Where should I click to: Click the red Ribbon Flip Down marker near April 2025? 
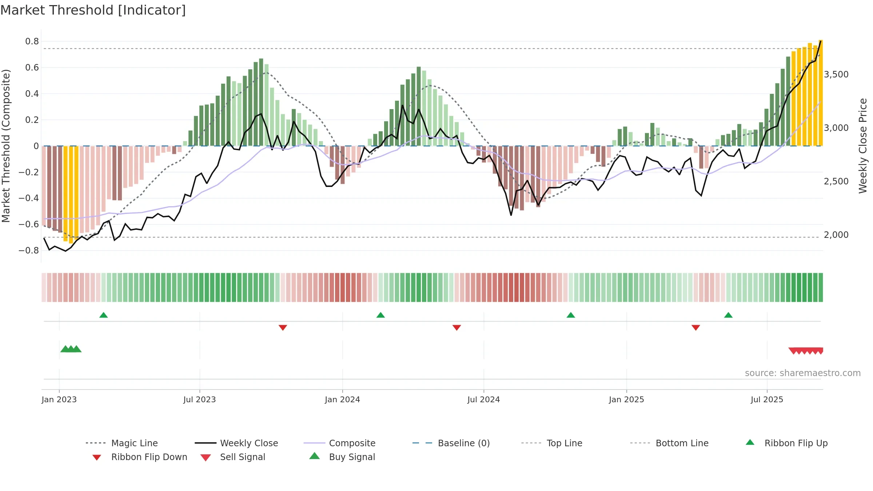pos(696,328)
